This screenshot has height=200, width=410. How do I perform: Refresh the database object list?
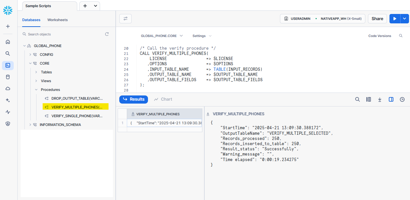coord(107,34)
